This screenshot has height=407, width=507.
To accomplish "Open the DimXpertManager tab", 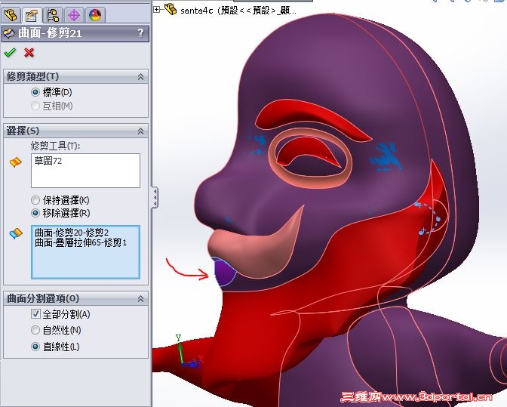I will pos(74,15).
